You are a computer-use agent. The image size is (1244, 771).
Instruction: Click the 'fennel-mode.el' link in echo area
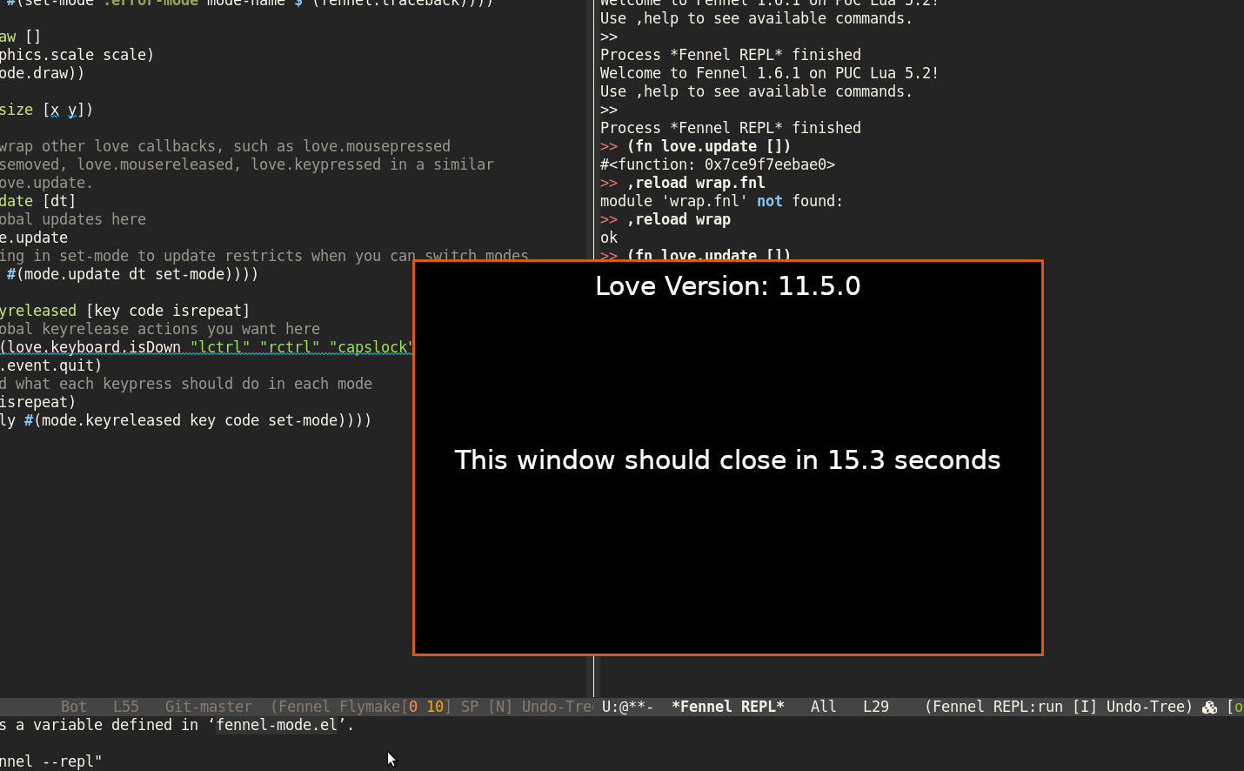click(277, 725)
